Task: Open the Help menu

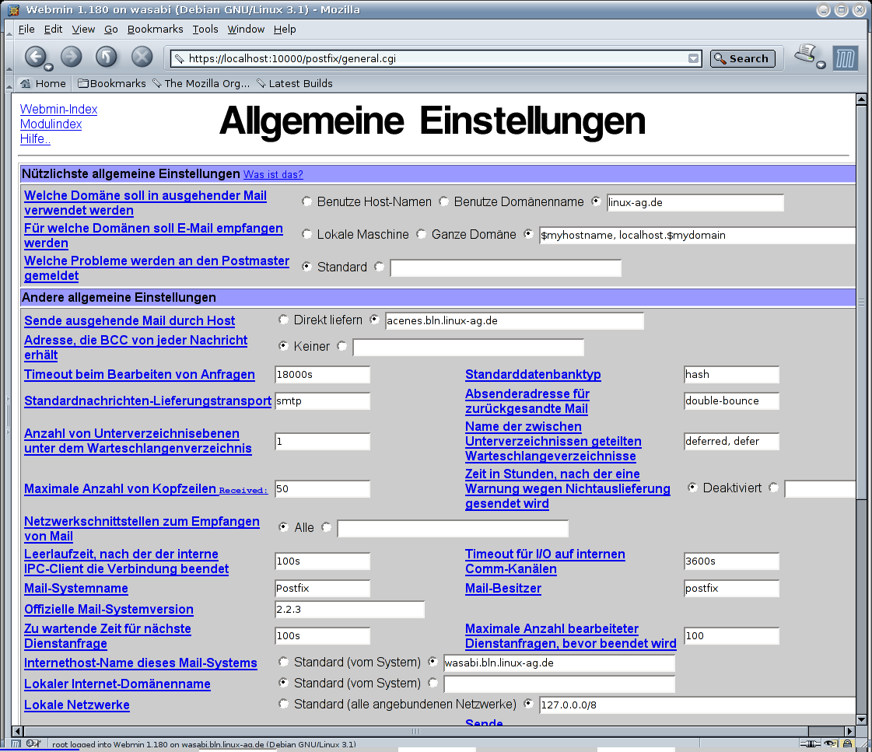Action: [x=285, y=30]
